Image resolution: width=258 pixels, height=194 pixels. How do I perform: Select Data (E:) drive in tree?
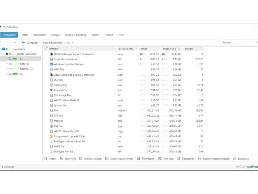pyautogui.click(x=25, y=64)
